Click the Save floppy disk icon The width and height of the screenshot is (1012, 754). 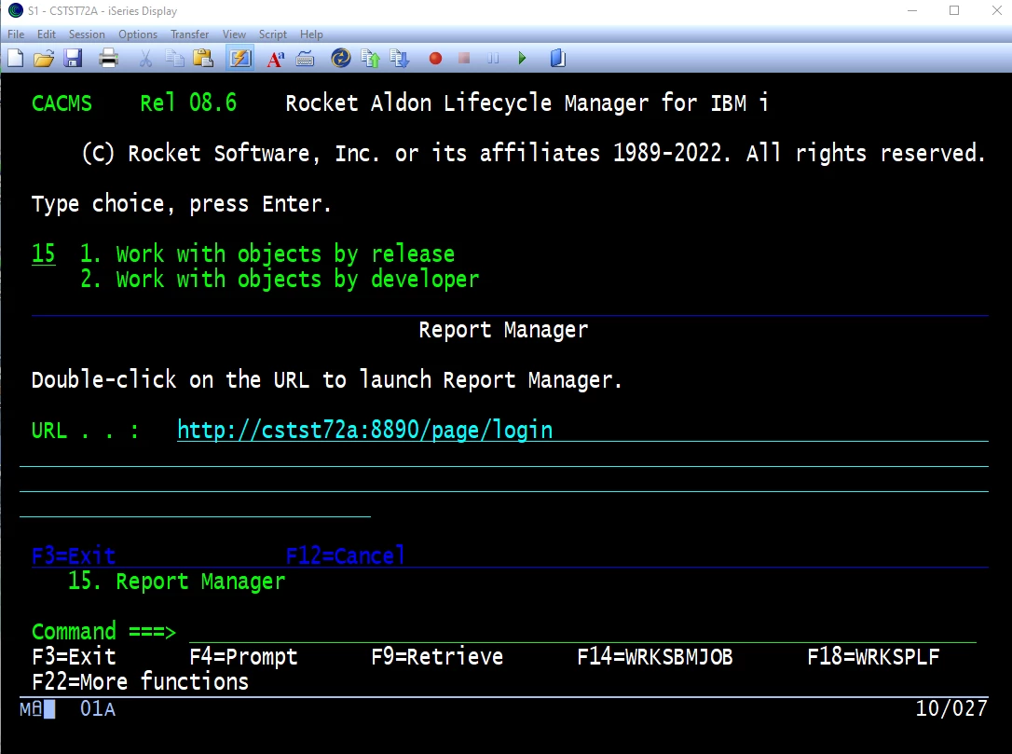pos(73,59)
